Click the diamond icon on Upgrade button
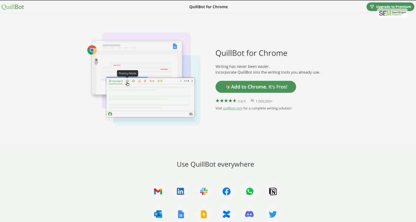This screenshot has height=222, width=416. pos(372,7)
